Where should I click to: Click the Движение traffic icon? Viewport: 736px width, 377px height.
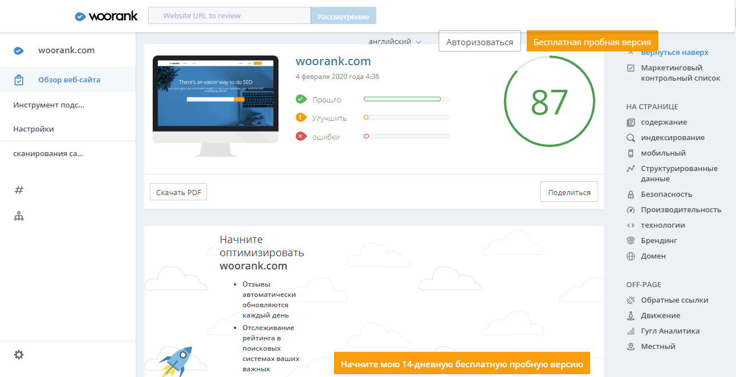coord(631,316)
